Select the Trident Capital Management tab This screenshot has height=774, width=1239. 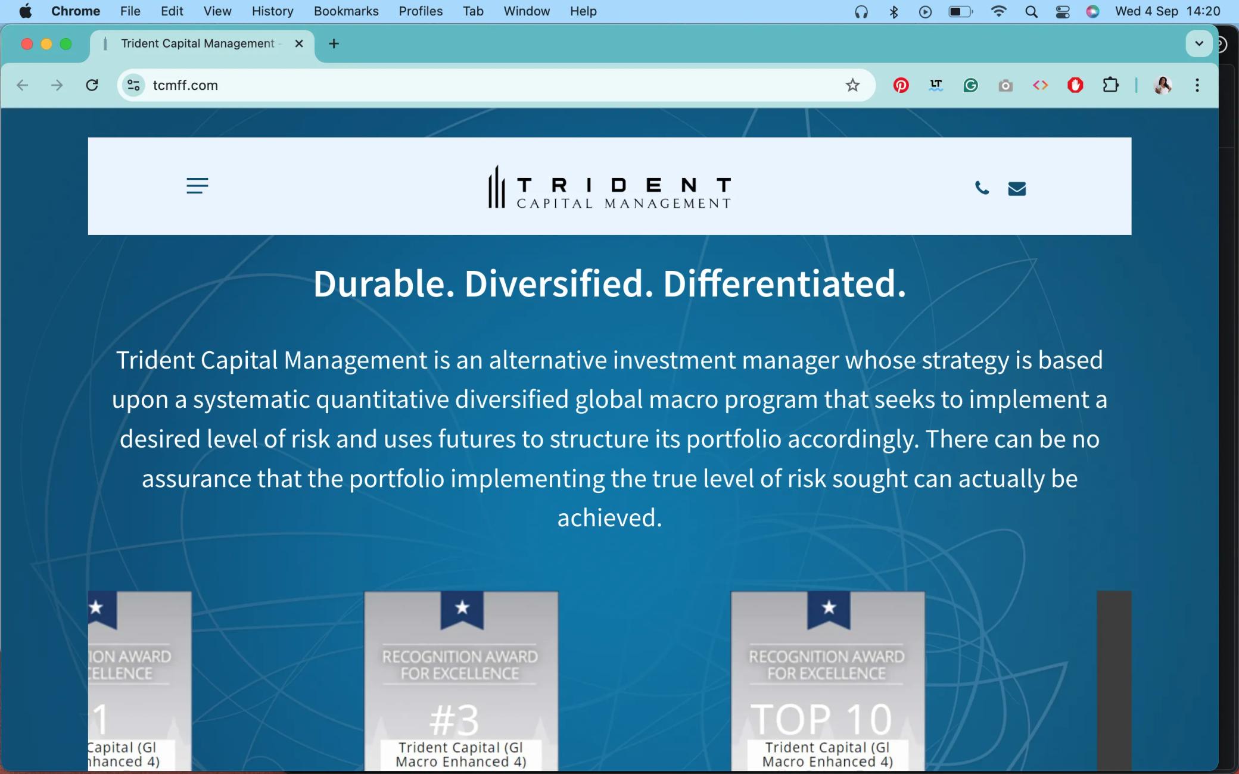coord(203,43)
